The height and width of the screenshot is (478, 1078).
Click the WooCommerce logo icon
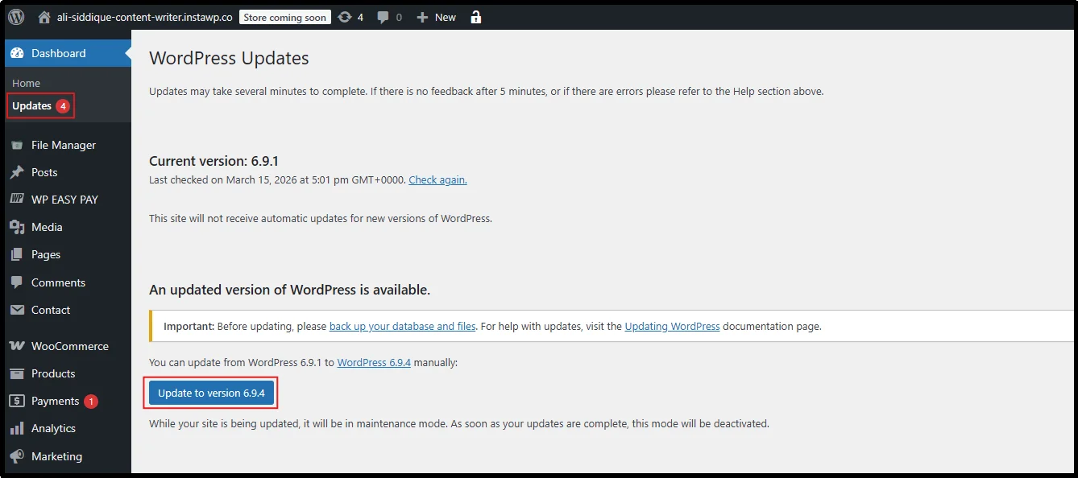coord(17,346)
